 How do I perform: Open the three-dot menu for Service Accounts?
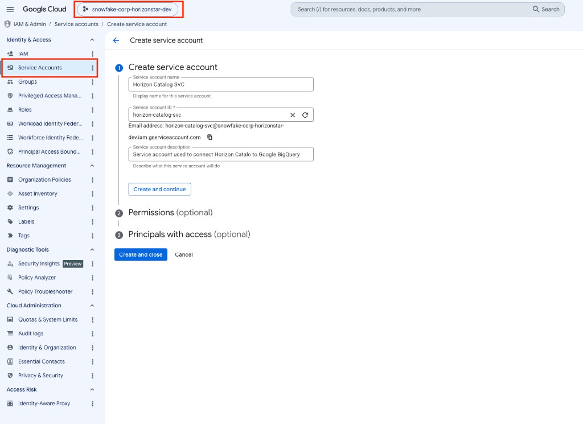click(x=93, y=68)
